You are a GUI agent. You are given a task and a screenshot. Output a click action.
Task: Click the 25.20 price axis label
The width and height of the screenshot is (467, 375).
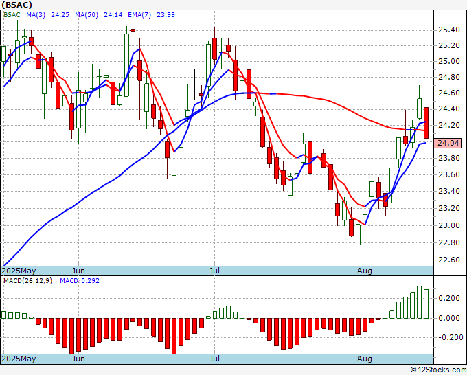click(449, 45)
